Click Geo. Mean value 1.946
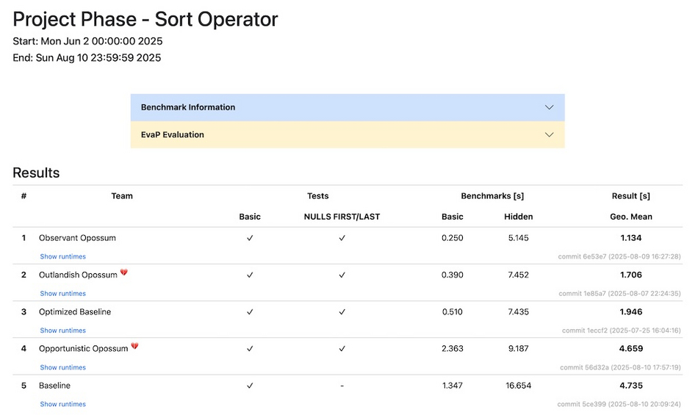The width and height of the screenshot is (698, 415). coord(631,312)
